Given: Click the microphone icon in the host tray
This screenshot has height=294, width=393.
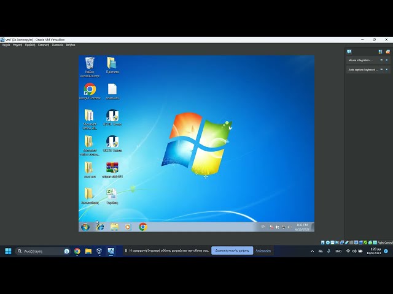Looking at the screenshot, I should coord(329,251).
